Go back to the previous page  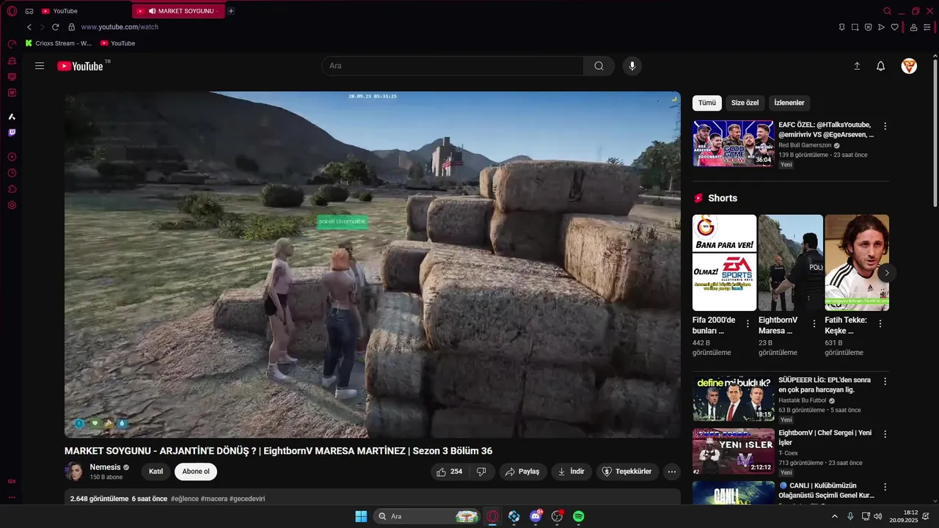[x=29, y=27]
